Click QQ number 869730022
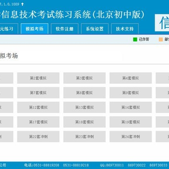This screenshot has width=169, height=169. pyautogui.click(x=137, y=165)
